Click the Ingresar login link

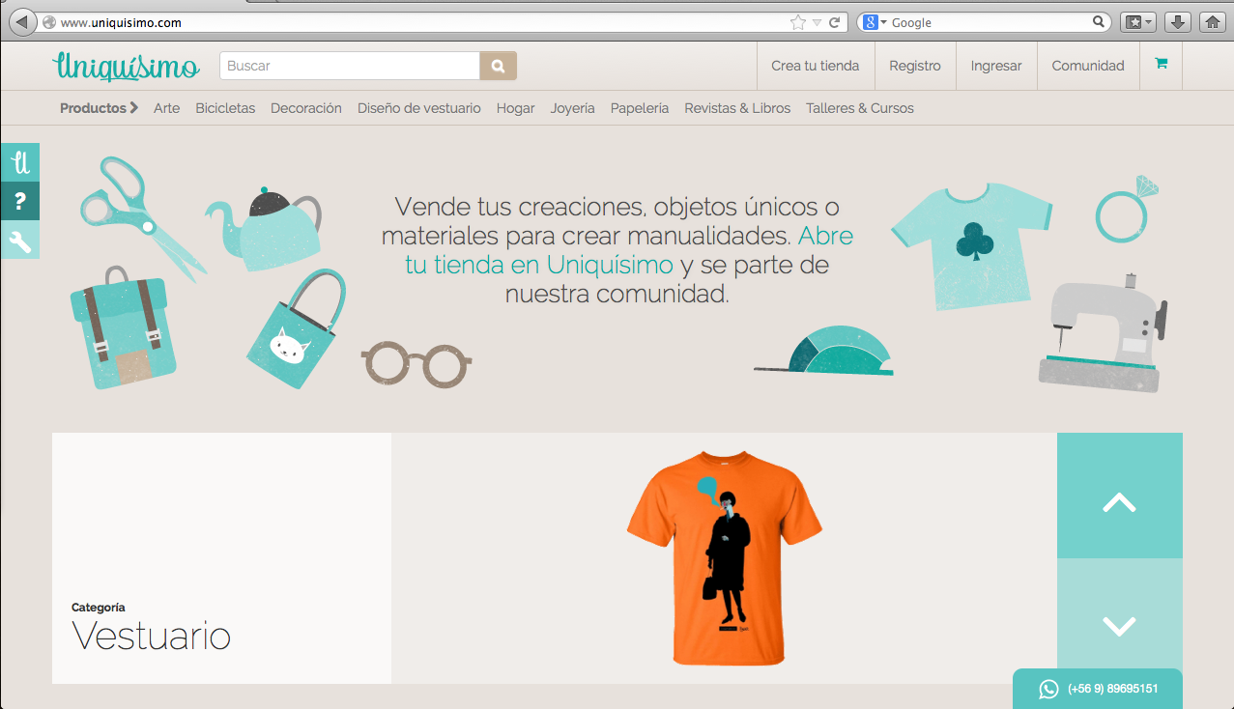pos(995,66)
